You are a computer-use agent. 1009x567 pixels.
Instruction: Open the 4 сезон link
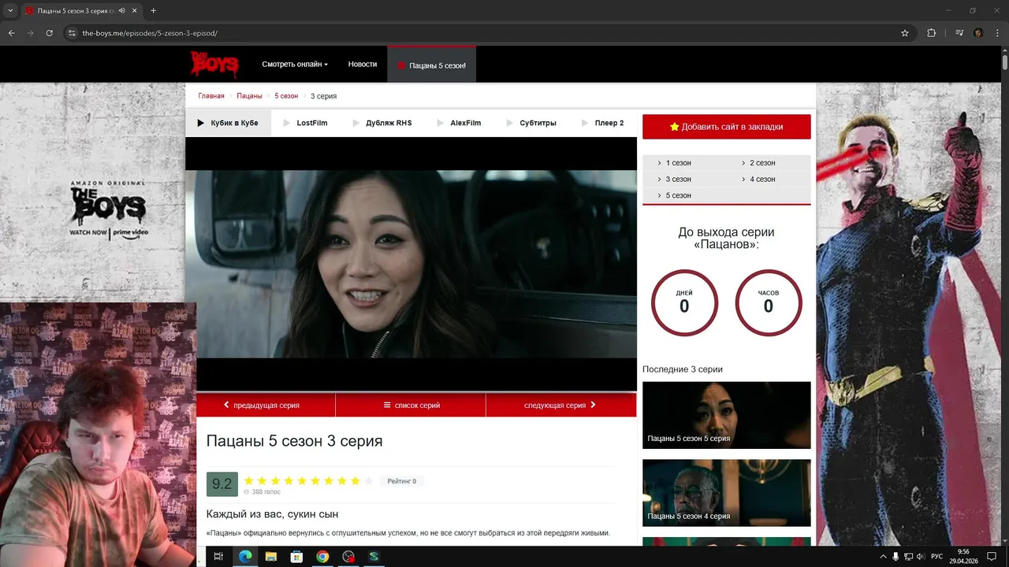point(762,180)
